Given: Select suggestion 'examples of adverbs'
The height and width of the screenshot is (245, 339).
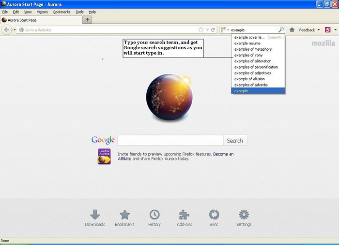Looking at the screenshot, I should (x=258, y=85).
